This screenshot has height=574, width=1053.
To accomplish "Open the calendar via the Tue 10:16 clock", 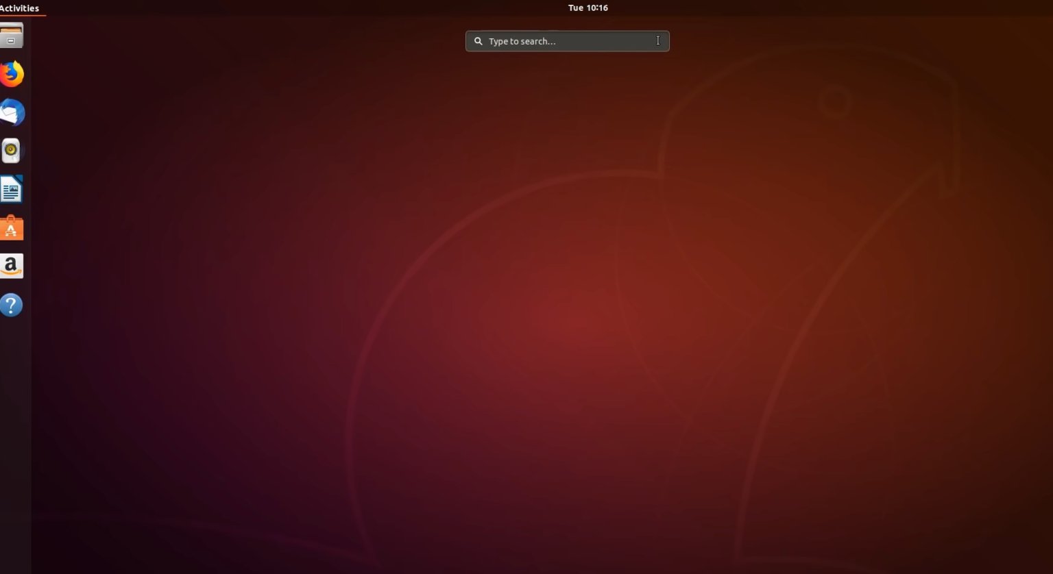I will click(x=587, y=8).
